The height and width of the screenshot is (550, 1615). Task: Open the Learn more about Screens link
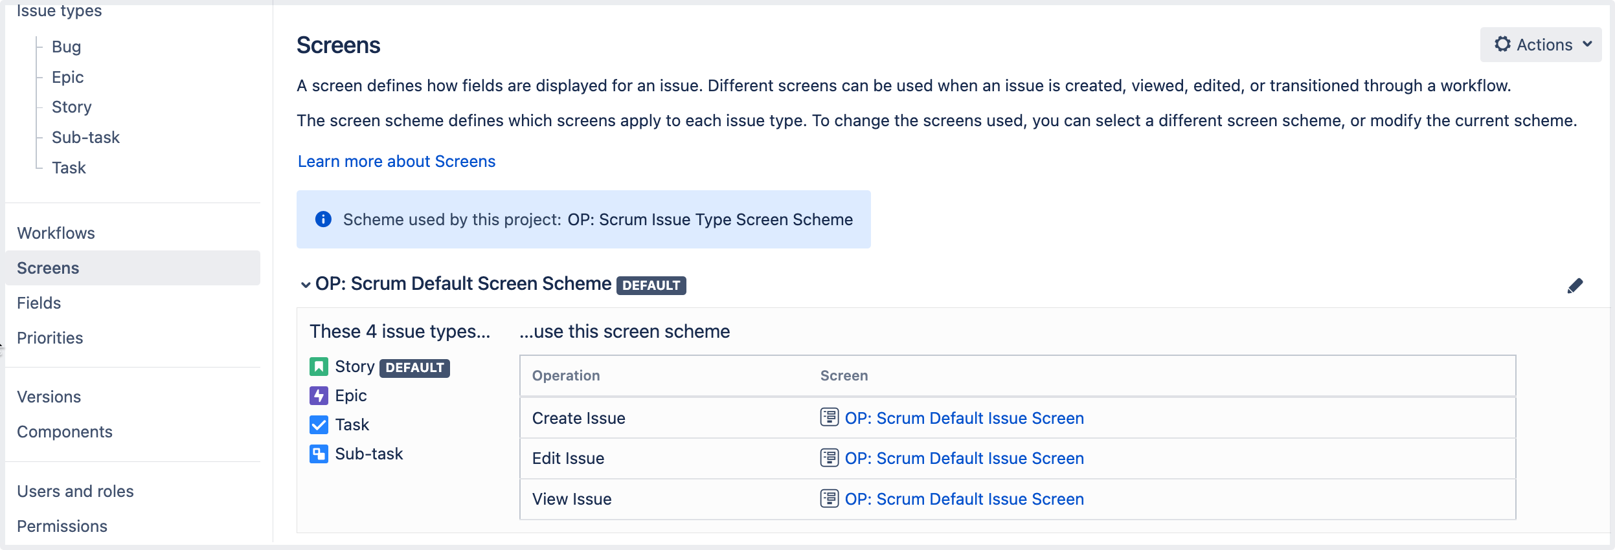click(396, 161)
